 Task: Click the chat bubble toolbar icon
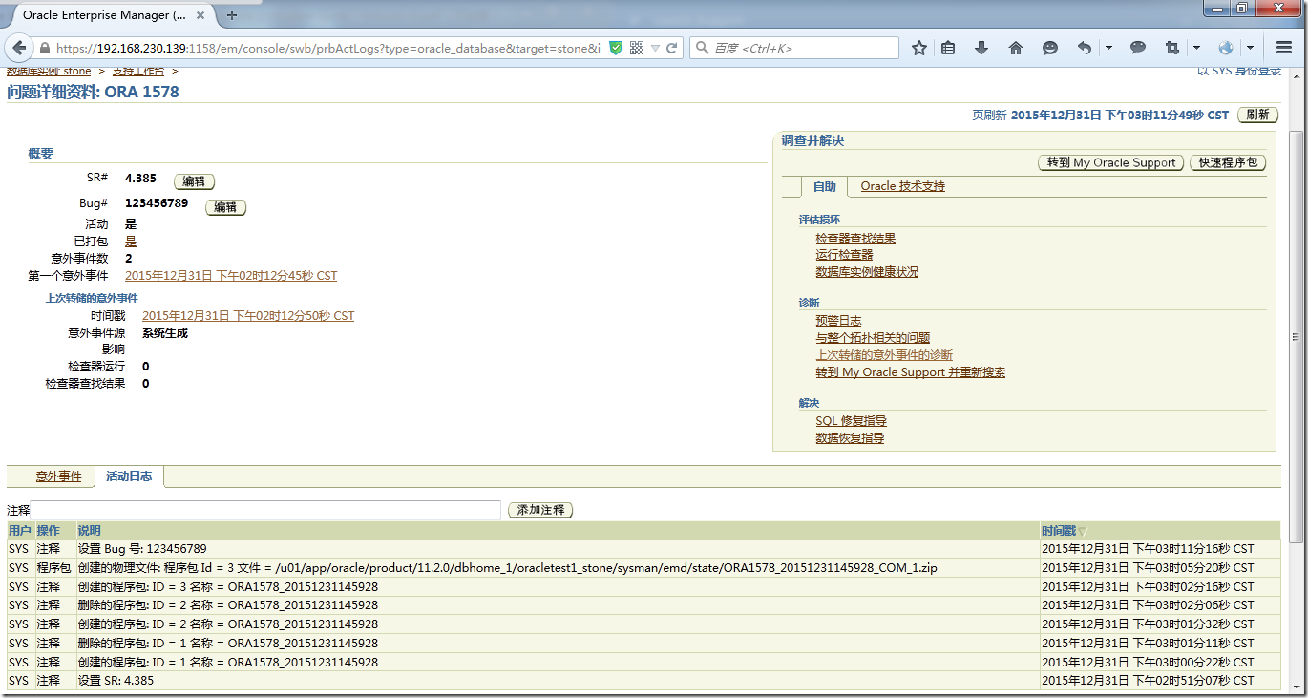1138,48
